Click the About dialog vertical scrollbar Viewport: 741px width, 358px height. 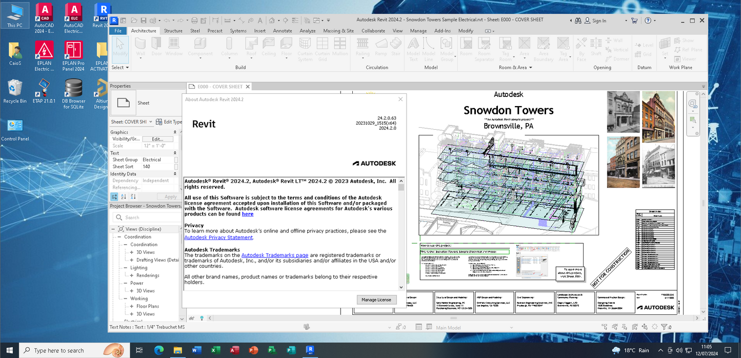pyautogui.click(x=401, y=234)
